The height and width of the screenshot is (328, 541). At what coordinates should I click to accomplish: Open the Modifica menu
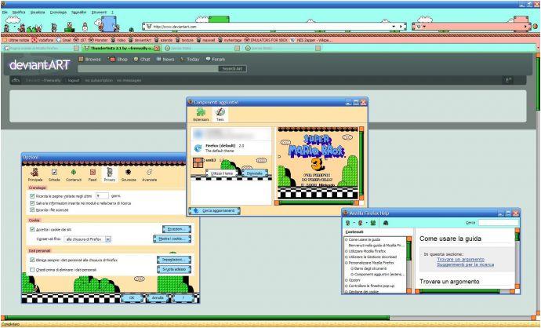point(19,12)
